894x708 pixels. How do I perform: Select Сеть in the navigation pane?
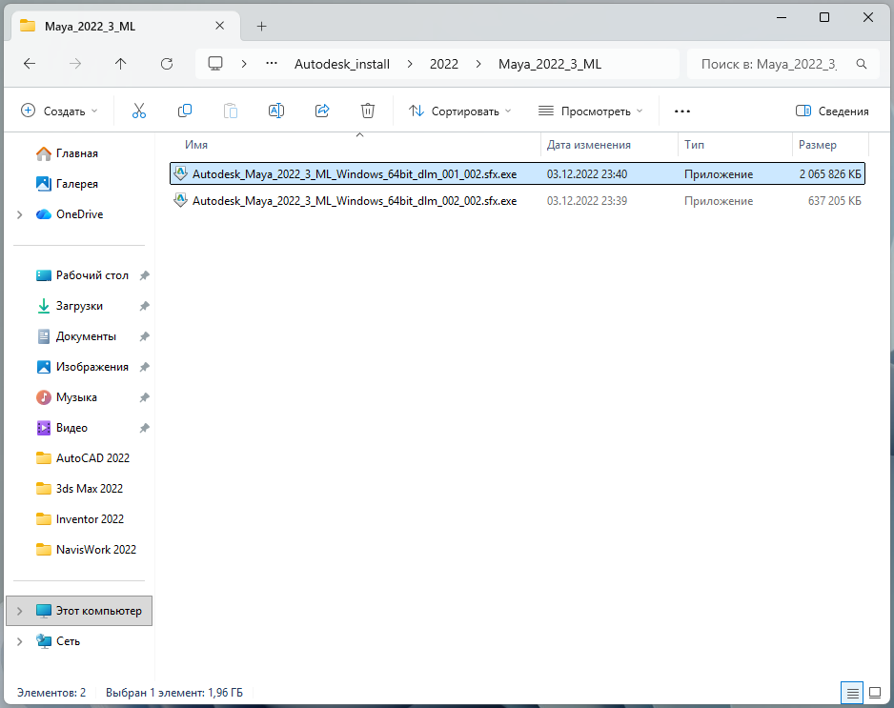point(68,641)
